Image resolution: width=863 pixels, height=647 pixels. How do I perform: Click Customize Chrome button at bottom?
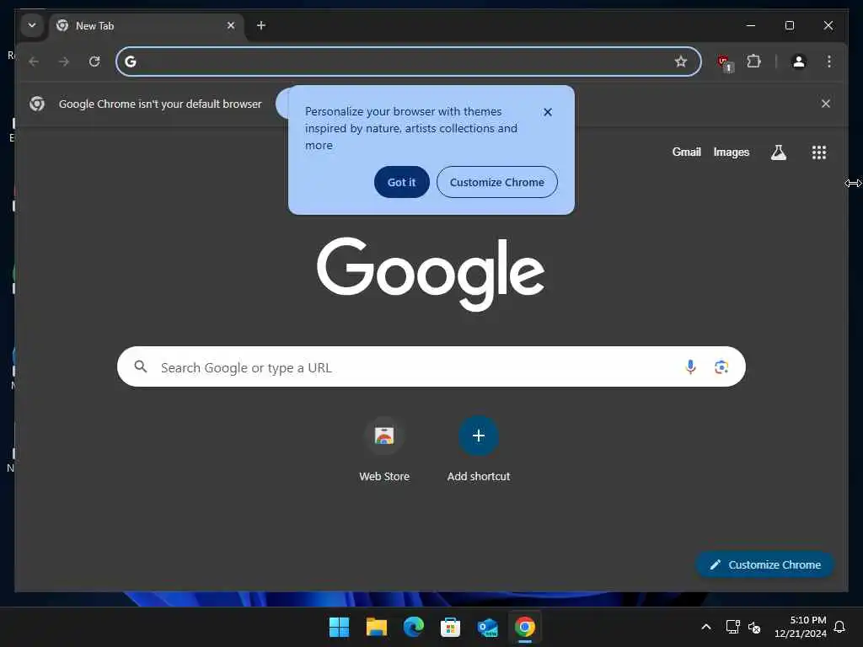point(764,564)
